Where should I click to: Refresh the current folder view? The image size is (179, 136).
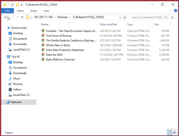point(125,17)
